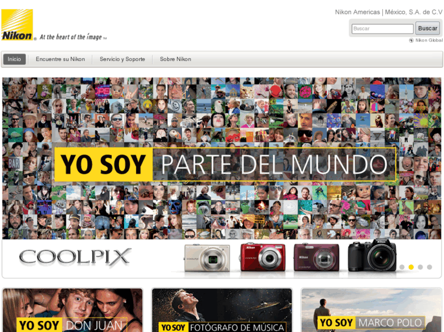The image size is (444, 332).
Task: Open Yo Soy Fotógrafo de Música card
Action: (222, 310)
